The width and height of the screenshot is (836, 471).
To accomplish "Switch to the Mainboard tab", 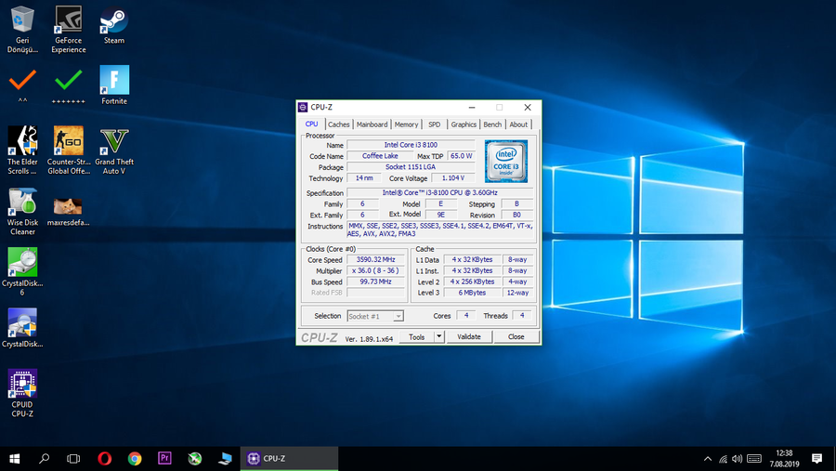I will pyautogui.click(x=372, y=124).
